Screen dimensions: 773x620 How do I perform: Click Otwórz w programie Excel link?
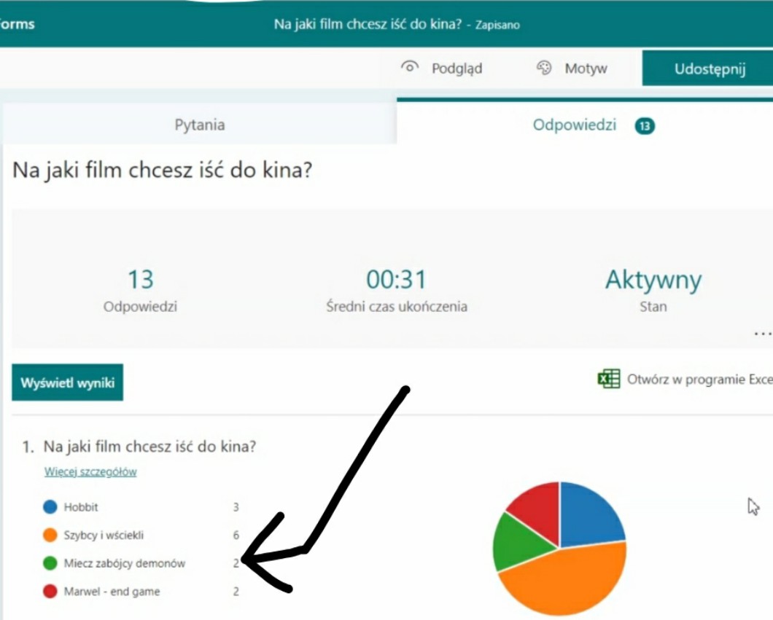tap(699, 380)
